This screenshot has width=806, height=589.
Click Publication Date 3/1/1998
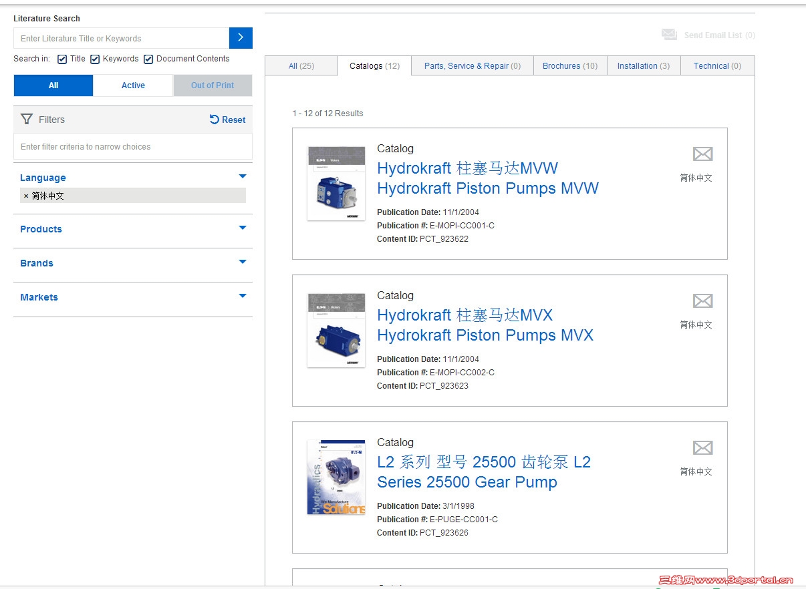coord(426,506)
